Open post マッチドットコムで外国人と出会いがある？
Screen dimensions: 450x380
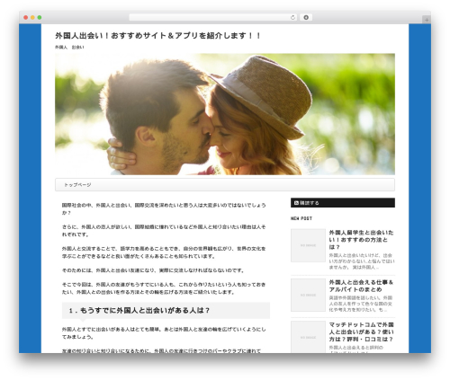coord(361,331)
